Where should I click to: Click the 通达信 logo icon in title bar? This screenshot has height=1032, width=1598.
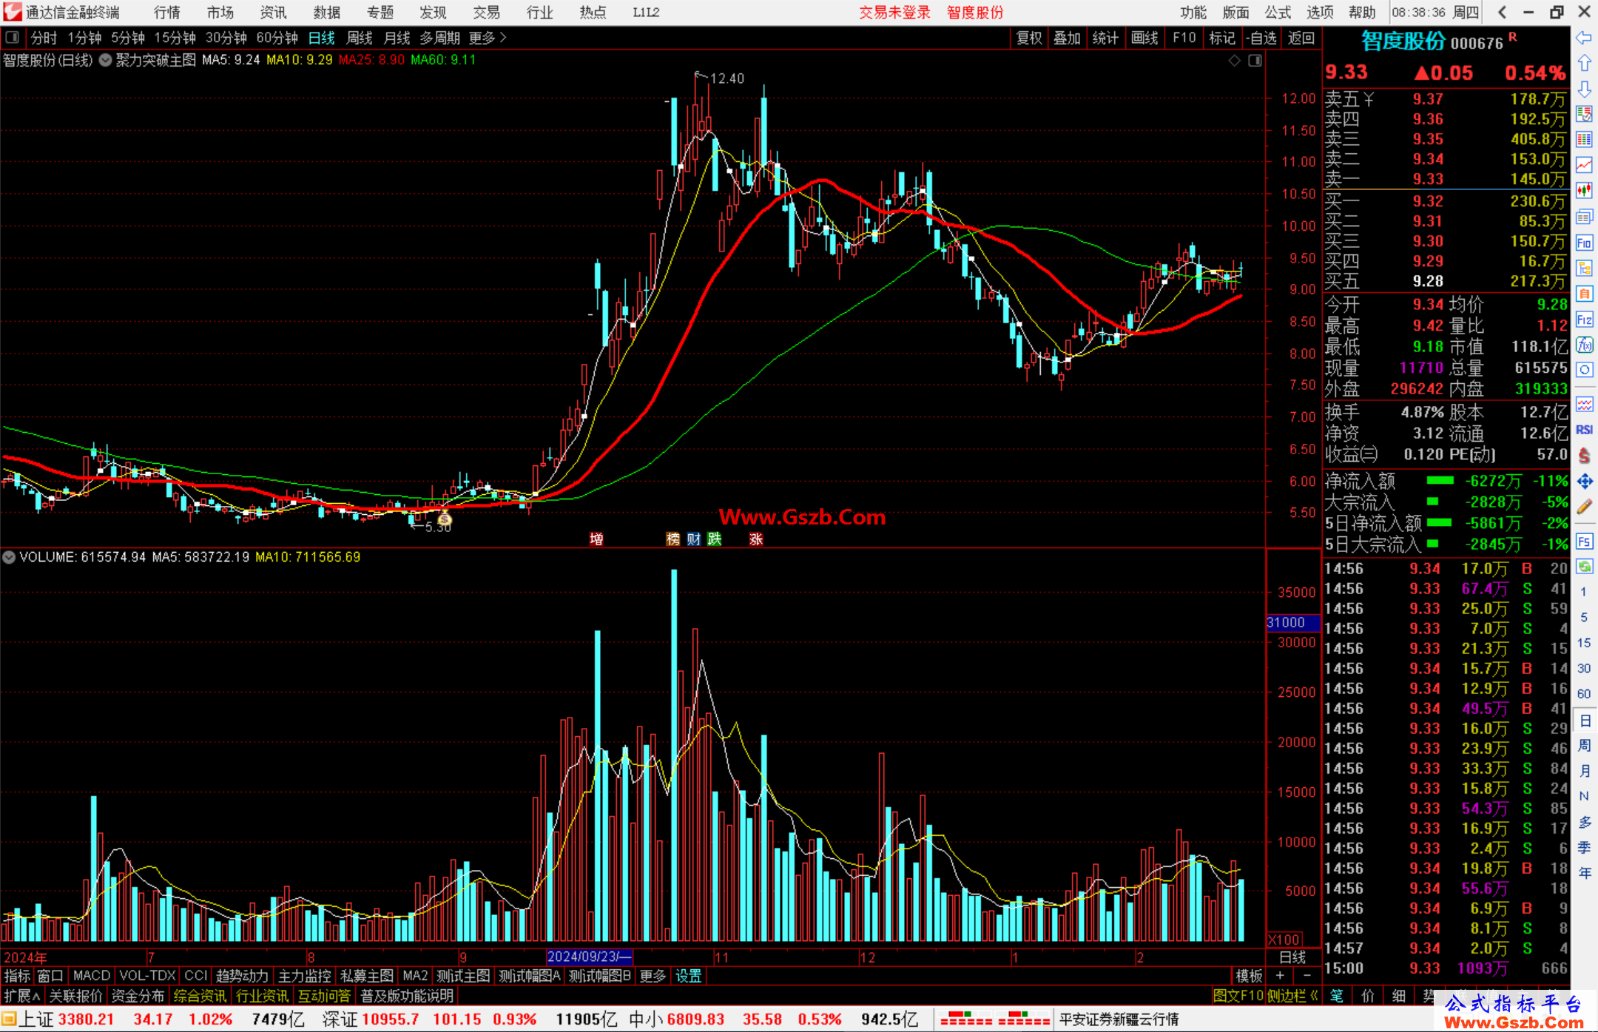pos(12,12)
